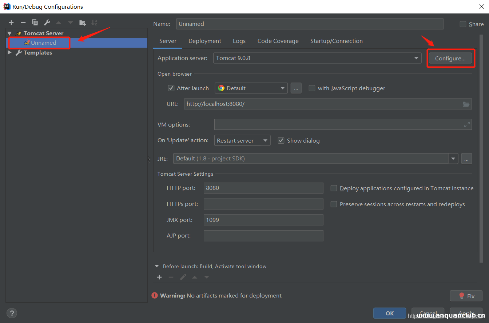Open the Logs tab
The width and height of the screenshot is (489, 323).
coord(239,41)
